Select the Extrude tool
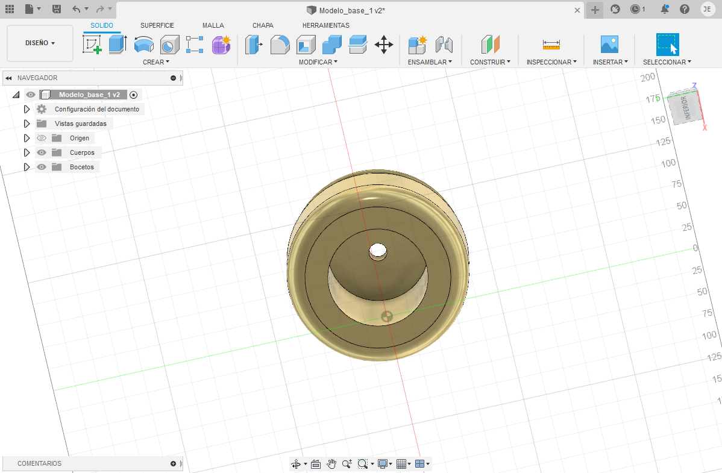Viewport: 722px width, 473px height. (x=118, y=45)
